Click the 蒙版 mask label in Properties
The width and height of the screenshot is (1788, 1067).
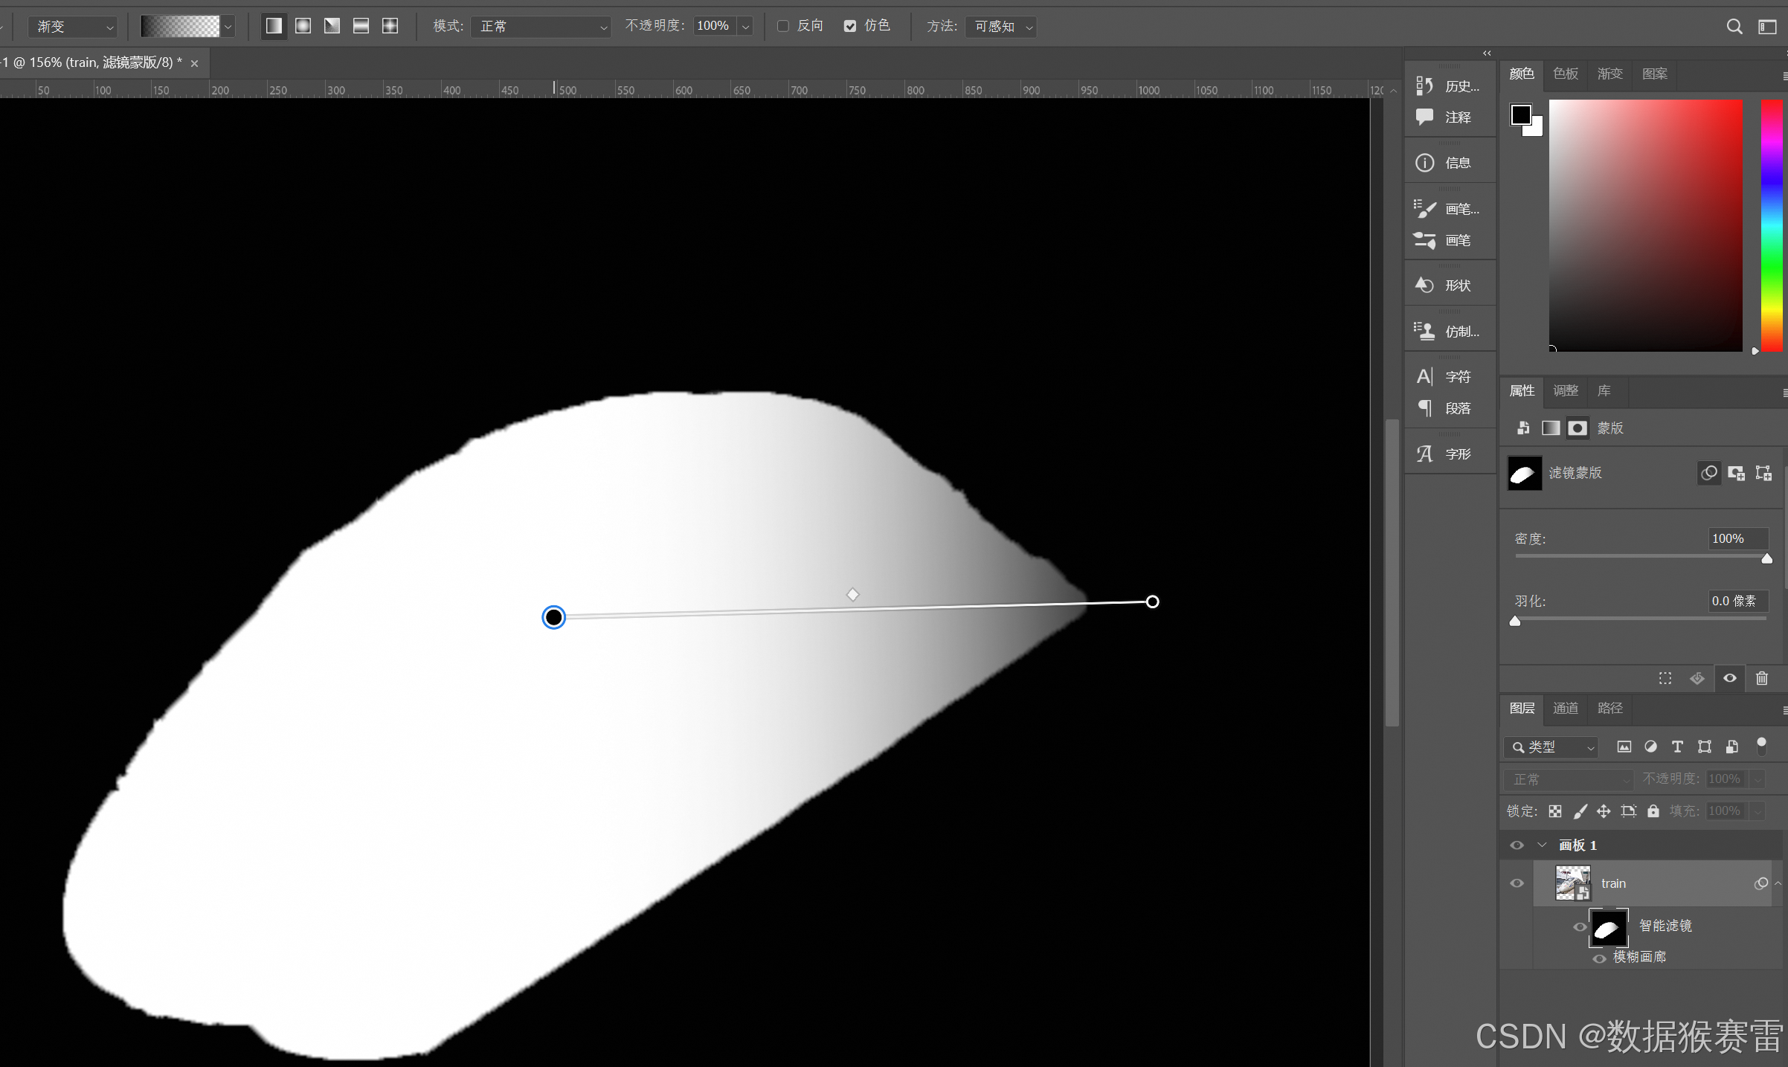[x=1609, y=428]
